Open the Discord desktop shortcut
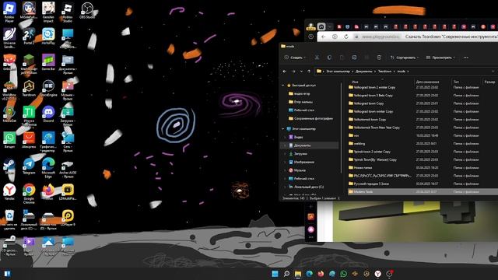The image size is (498, 280). [x=48, y=114]
